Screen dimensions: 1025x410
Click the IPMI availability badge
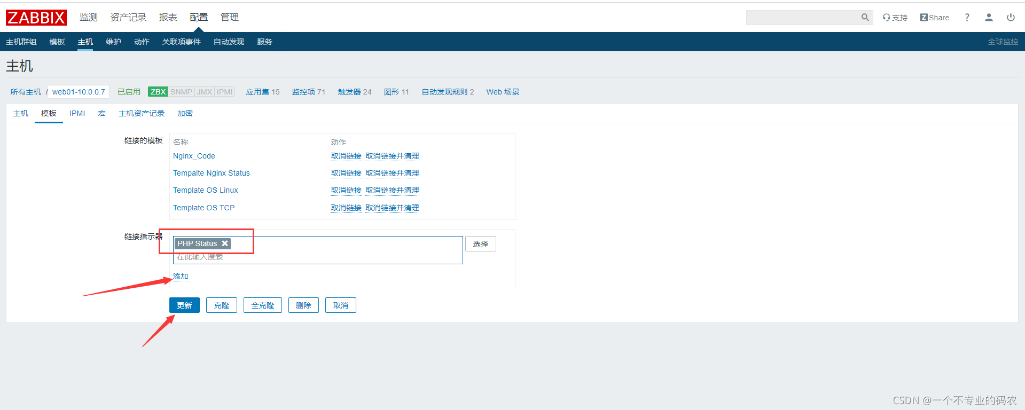coord(225,92)
